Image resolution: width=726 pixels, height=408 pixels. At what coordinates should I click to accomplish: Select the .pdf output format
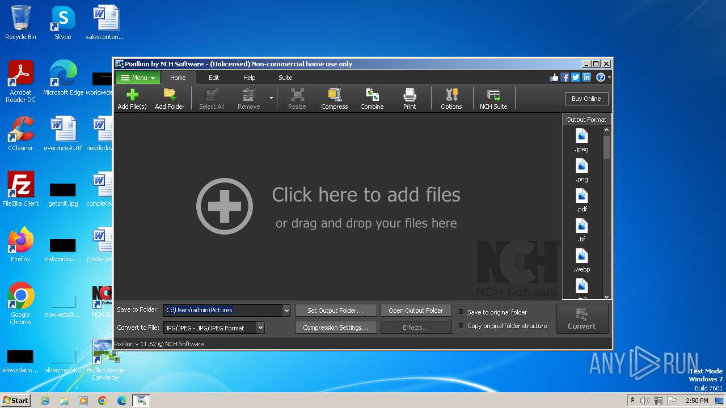pyautogui.click(x=581, y=201)
